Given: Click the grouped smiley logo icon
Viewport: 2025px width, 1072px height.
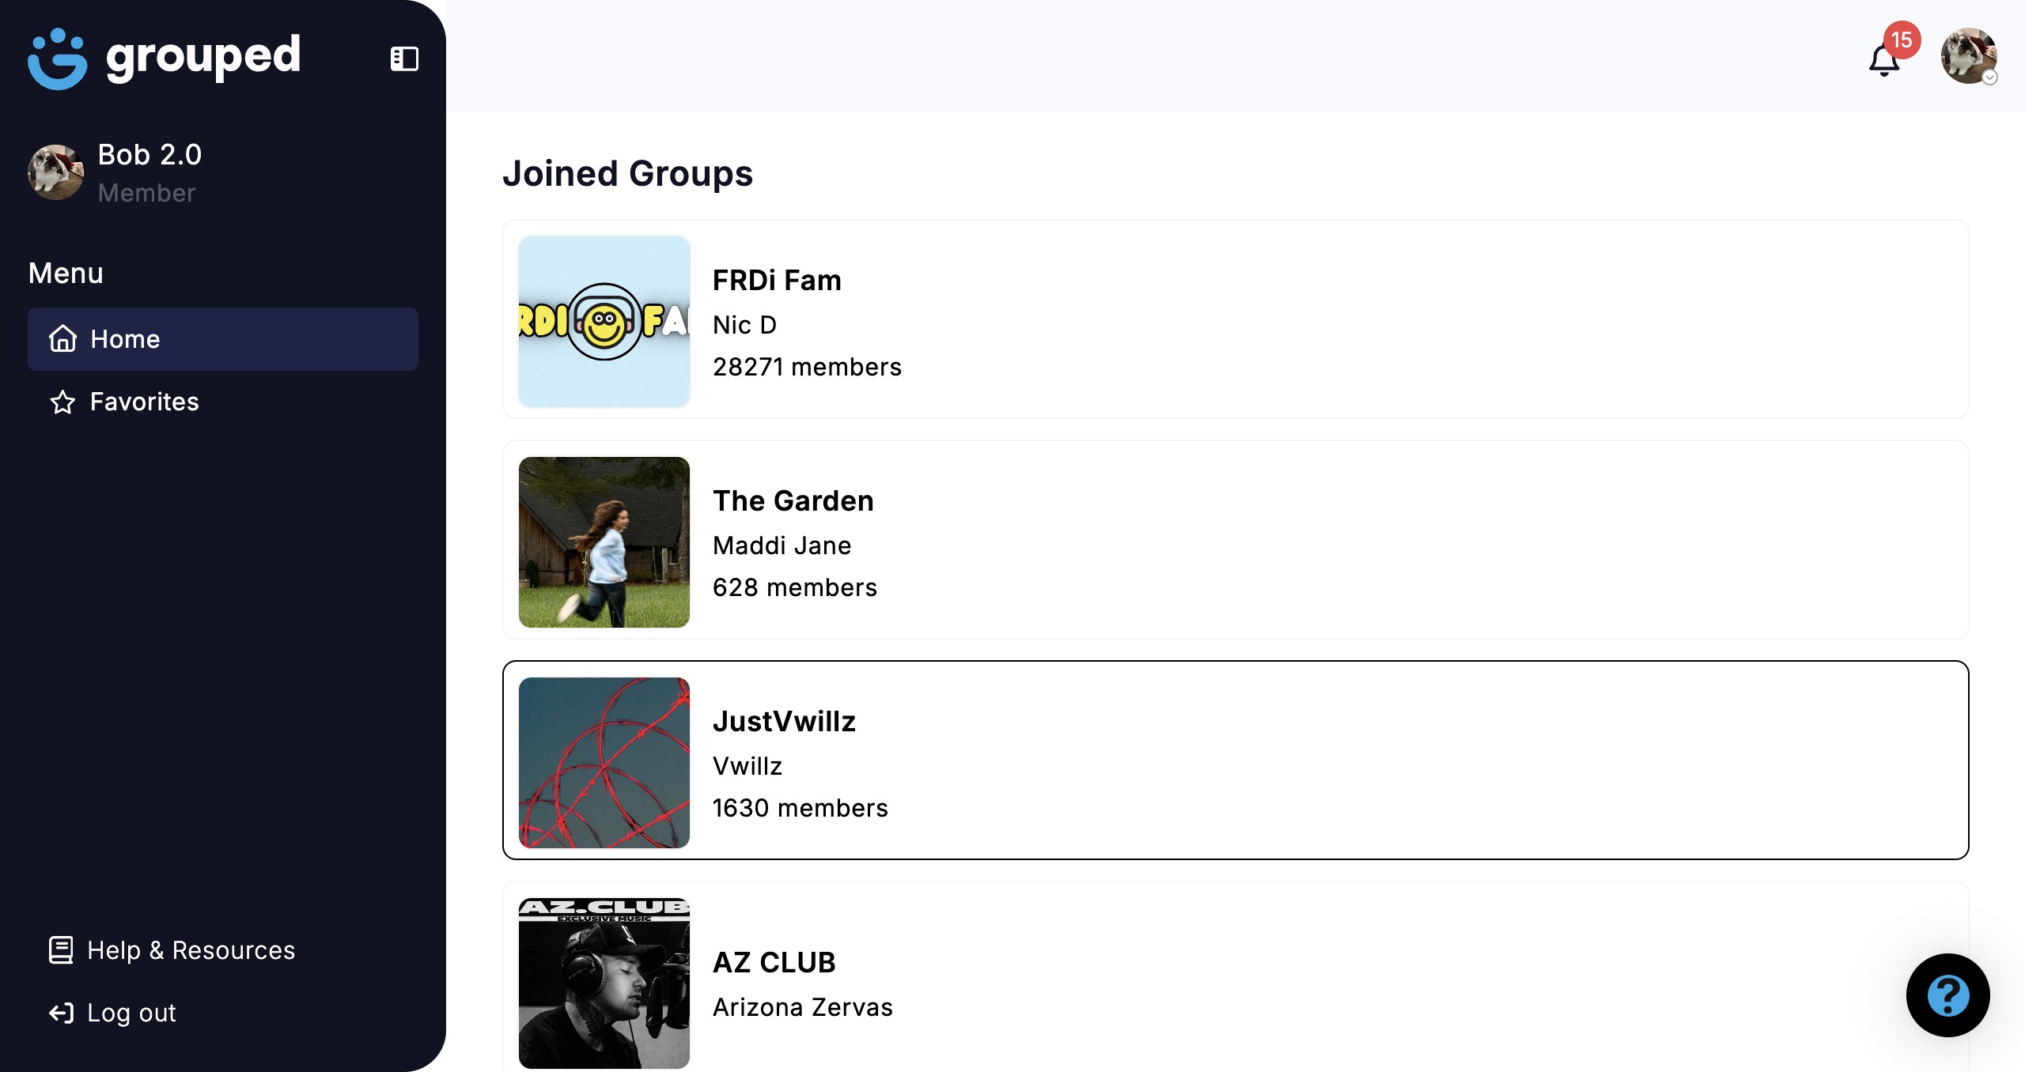Looking at the screenshot, I should tap(57, 59).
